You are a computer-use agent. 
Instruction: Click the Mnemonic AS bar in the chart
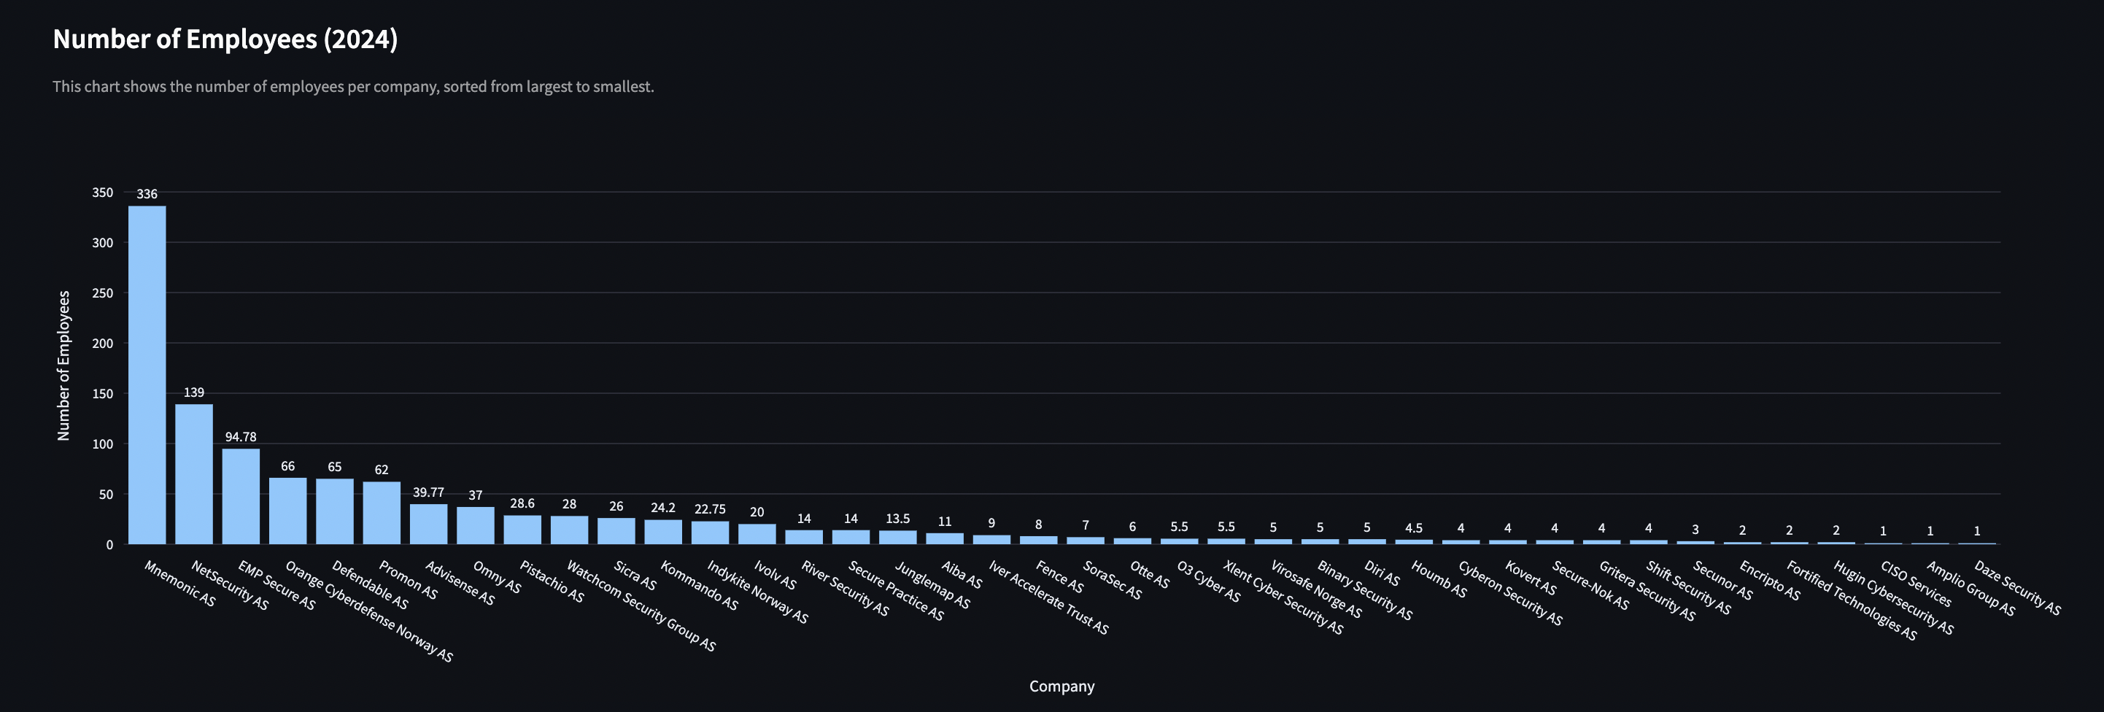tap(147, 375)
